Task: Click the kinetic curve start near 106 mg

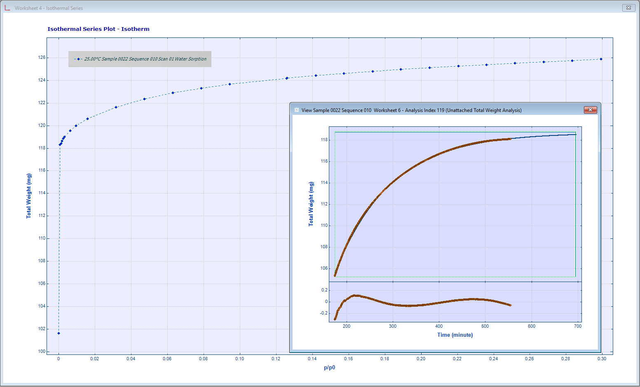Action: [335, 275]
